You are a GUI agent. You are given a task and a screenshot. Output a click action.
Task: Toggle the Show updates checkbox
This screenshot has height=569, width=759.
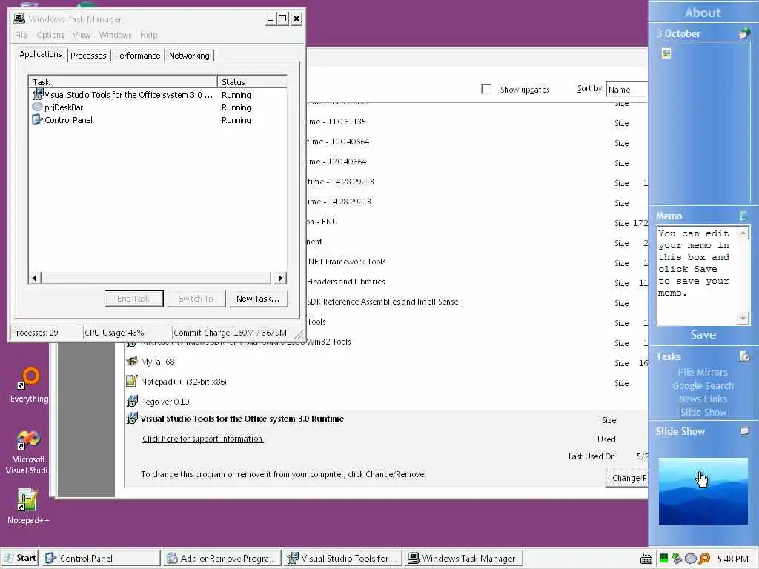click(486, 89)
